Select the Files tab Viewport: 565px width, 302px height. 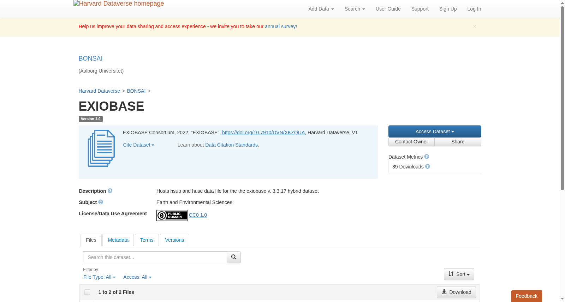click(x=91, y=240)
